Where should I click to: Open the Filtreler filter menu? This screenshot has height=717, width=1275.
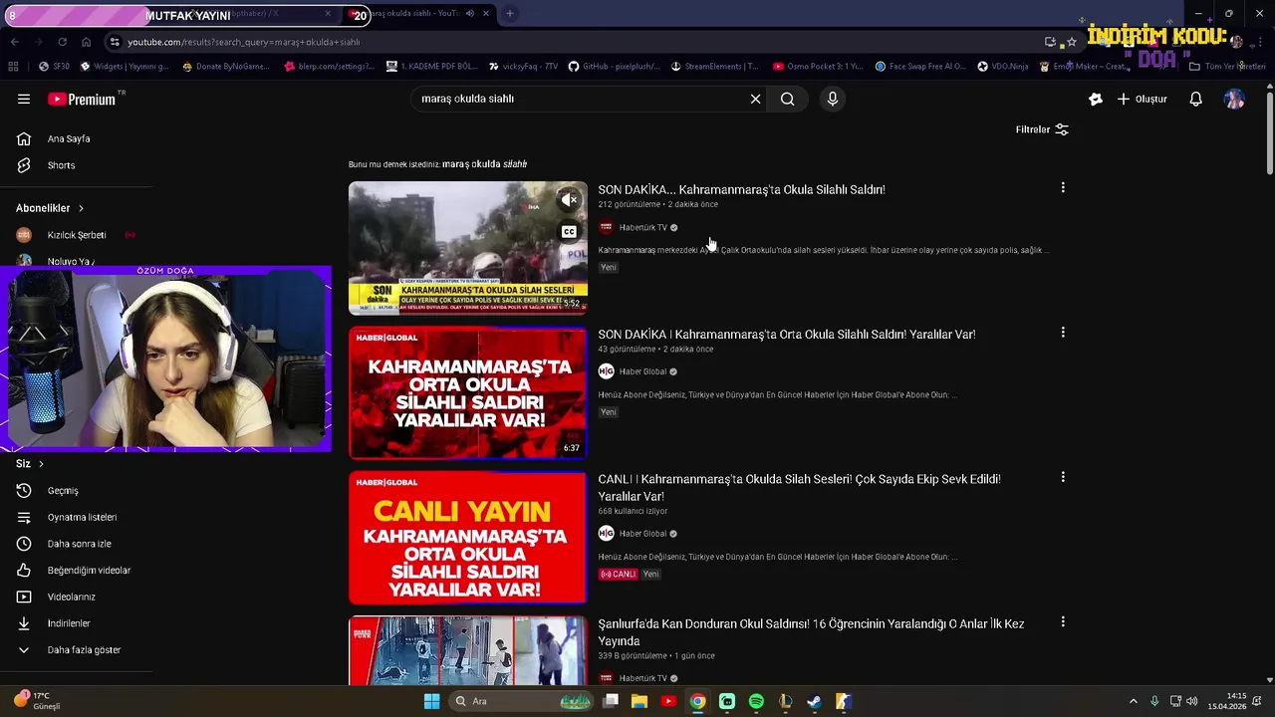click(1042, 129)
